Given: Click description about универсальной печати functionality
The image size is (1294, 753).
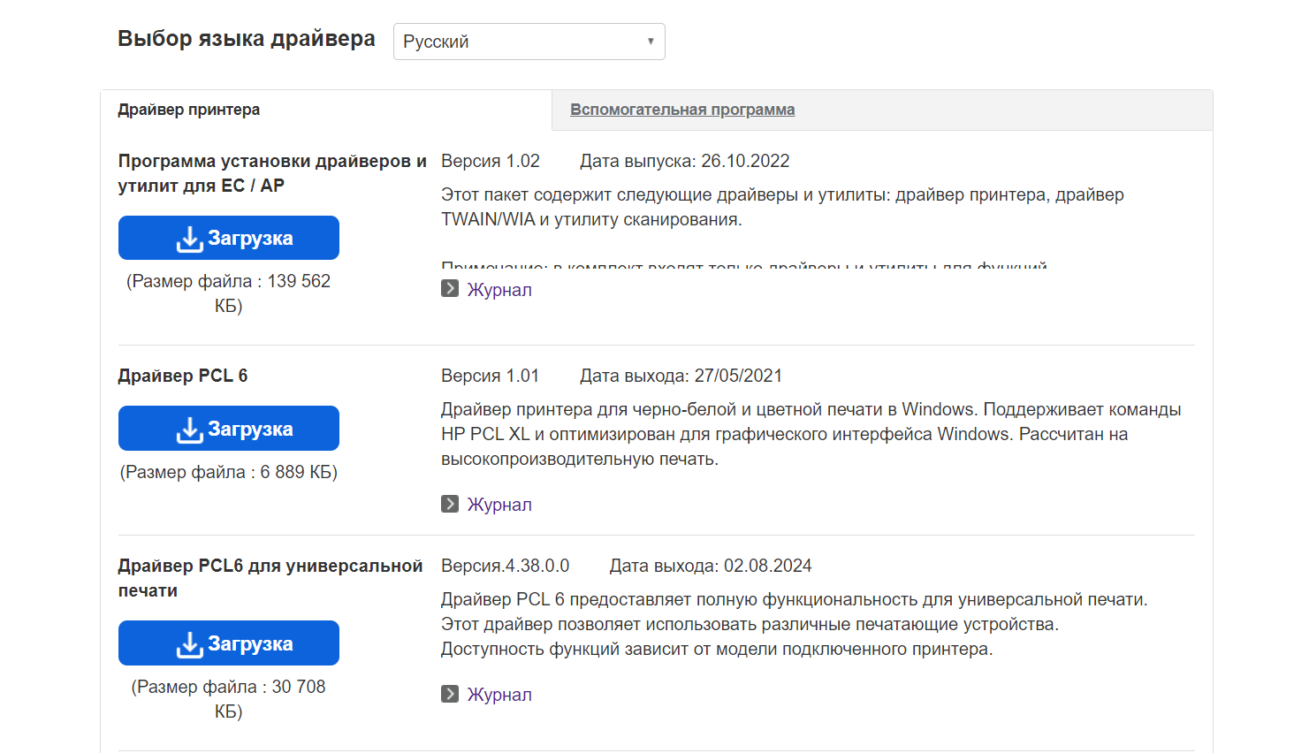Looking at the screenshot, I should click(x=795, y=624).
